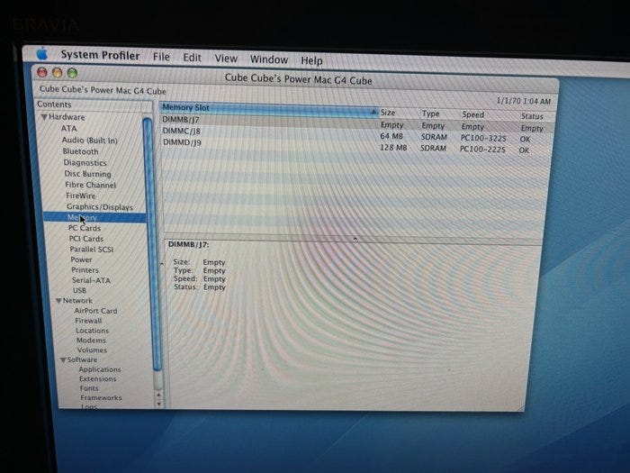
Task: Click the 64 MB size cell
Action: tap(391, 136)
